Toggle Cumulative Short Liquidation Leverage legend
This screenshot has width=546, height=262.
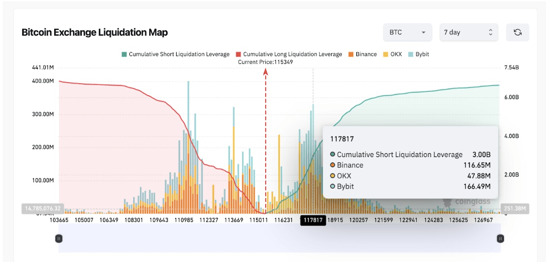[176, 54]
